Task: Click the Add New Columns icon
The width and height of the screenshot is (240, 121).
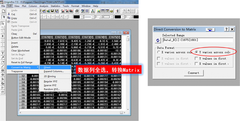Action: coord(117,11)
